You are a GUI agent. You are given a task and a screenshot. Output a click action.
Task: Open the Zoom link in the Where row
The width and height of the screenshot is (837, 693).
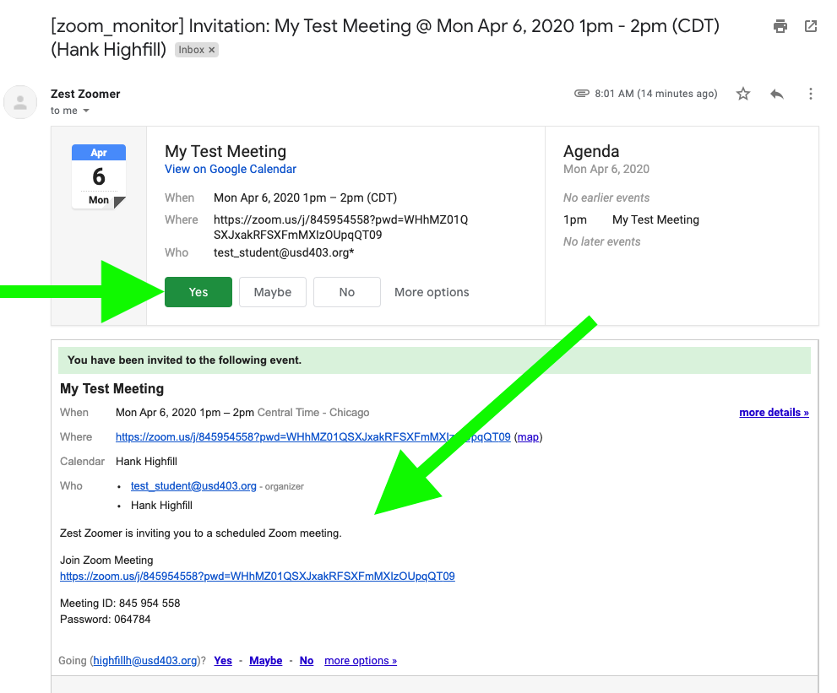[313, 437]
